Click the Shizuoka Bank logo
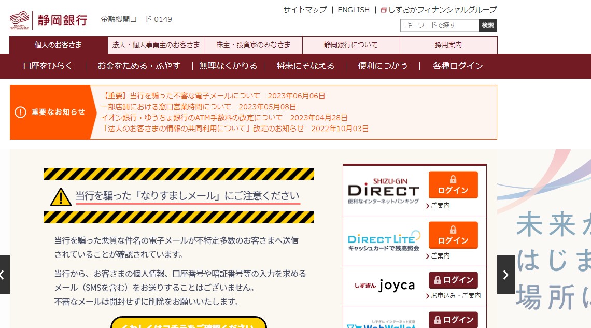This screenshot has height=328, width=591. 49,20
